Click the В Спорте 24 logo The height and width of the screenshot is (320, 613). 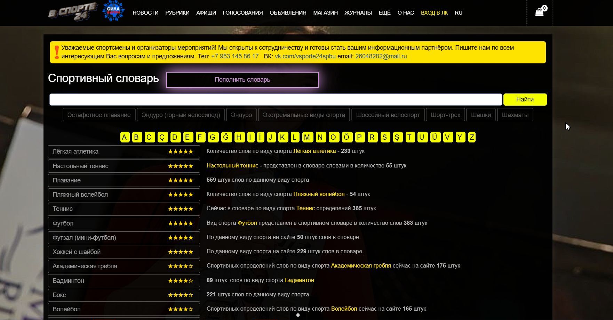[x=72, y=12]
